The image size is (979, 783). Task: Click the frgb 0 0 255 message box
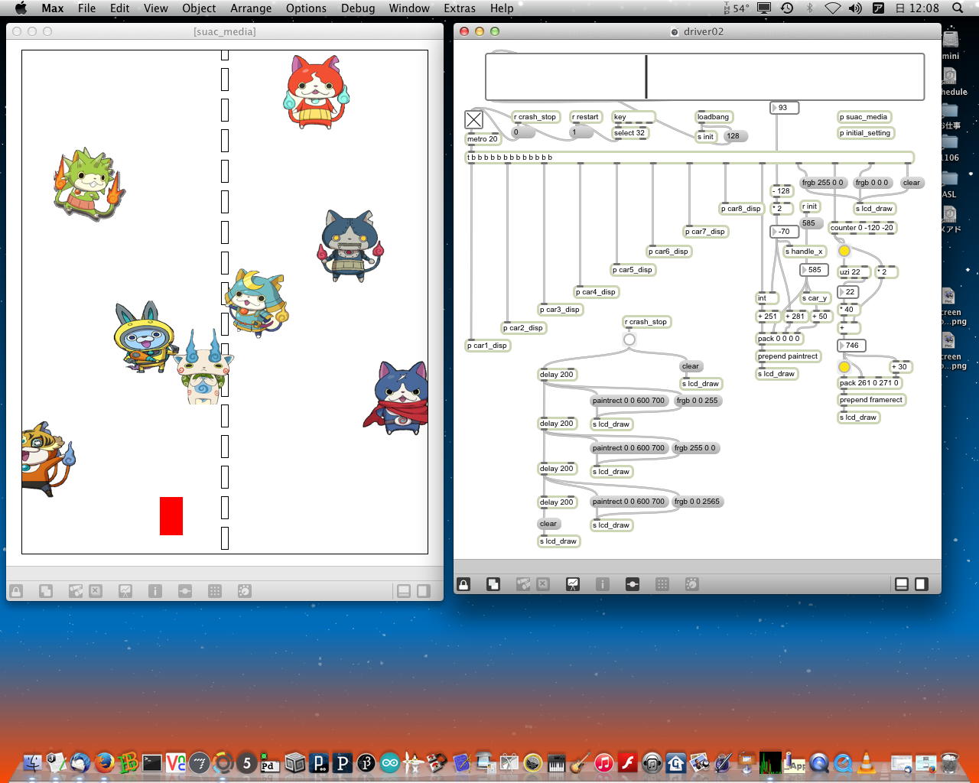(x=698, y=401)
